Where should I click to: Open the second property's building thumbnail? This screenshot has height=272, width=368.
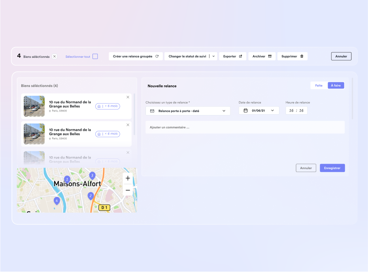pyautogui.click(x=34, y=134)
